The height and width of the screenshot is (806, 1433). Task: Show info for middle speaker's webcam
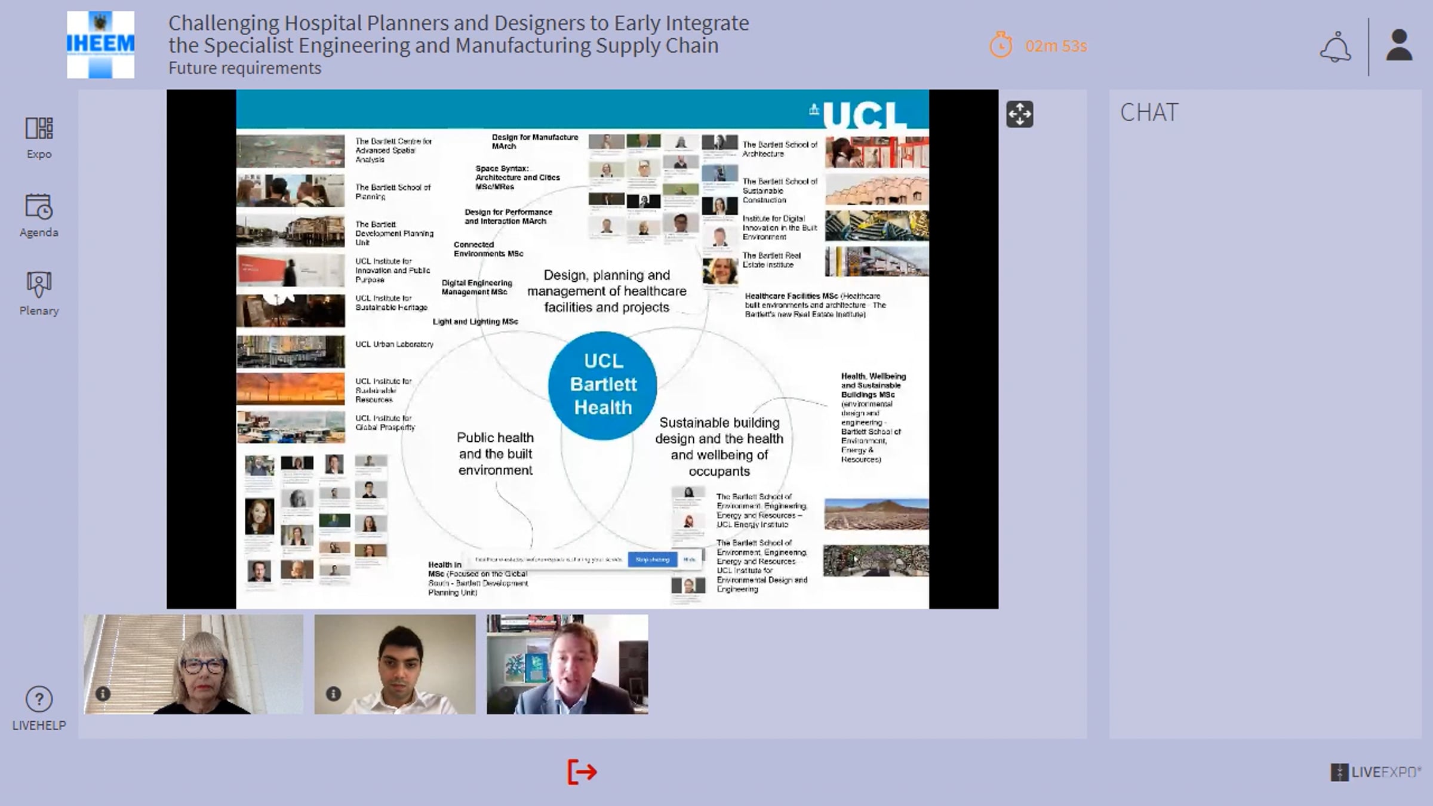333,694
